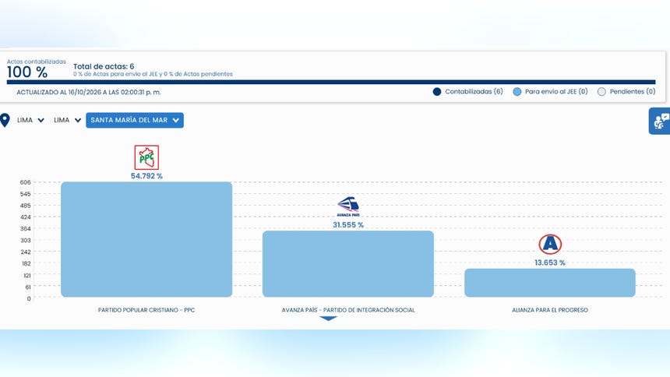670x377 pixels.
Task: Click the Avanza País bar in chart
Action: click(347, 264)
